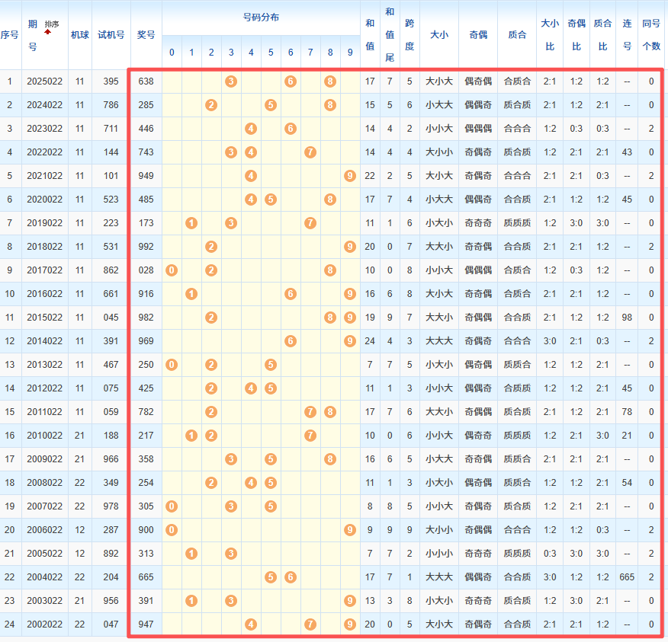
Task: Click orange ball 6 in row 2014022
Action: (291, 341)
